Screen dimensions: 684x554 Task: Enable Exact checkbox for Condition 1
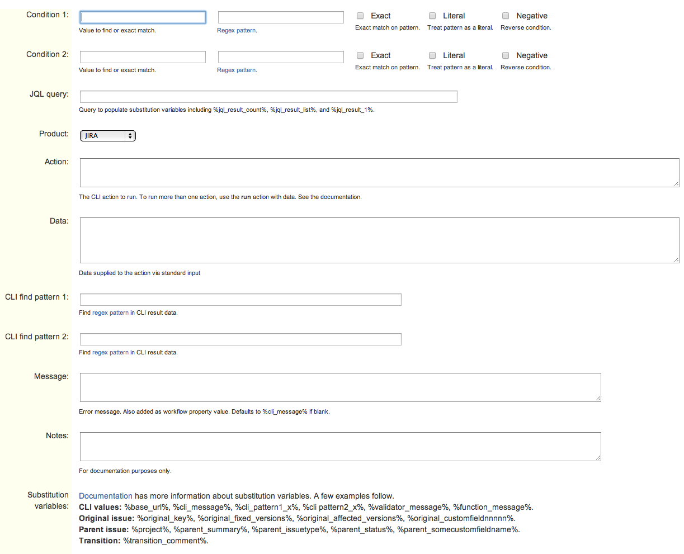360,16
